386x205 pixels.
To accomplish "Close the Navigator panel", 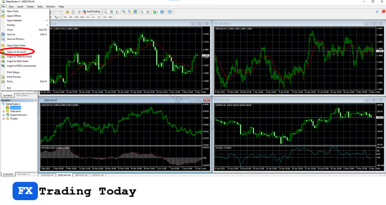I will 36,100.
